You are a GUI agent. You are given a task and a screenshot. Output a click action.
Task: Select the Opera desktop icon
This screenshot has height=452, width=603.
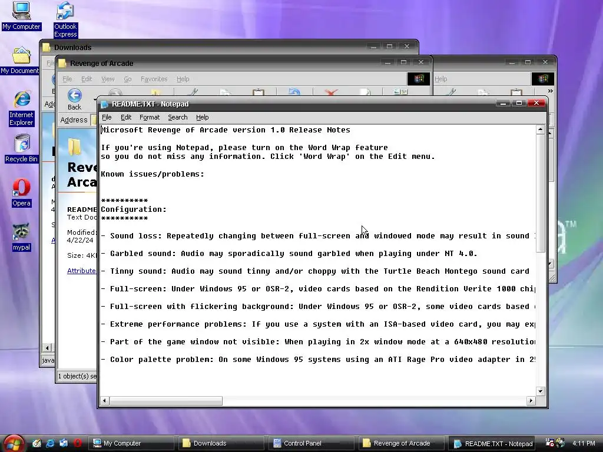21,193
